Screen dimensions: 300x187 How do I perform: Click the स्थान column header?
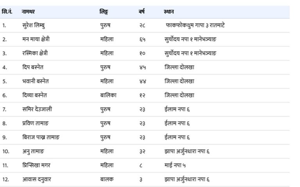(169, 12)
